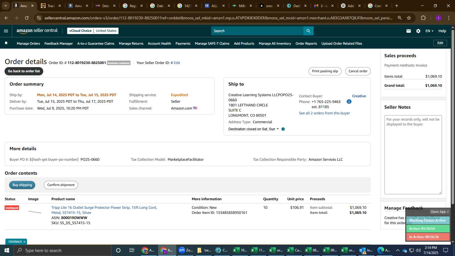Open Task View on the taskbar
Image resolution: width=455 pixels, height=256 pixels.
132,250
